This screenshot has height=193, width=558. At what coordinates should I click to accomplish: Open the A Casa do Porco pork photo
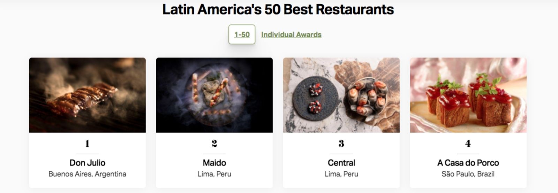pos(468,95)
